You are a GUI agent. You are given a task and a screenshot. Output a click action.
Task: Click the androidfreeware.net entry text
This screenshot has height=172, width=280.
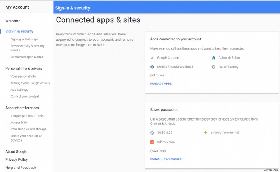pos(225,132)
